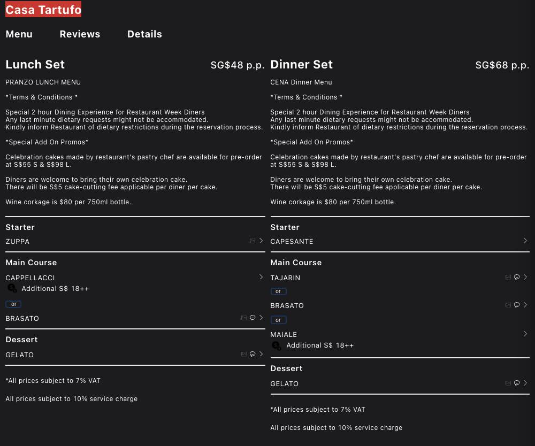
Task: Open the photo icon for ZUPPA starter
Action: [253, 241]
